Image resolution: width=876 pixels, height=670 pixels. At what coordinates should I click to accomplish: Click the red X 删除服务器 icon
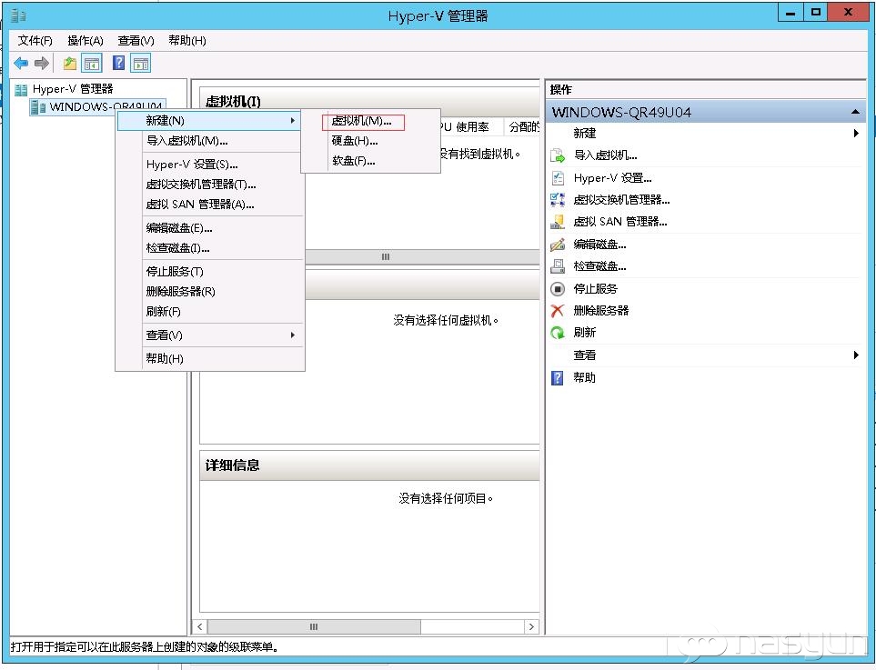point(558,310)
